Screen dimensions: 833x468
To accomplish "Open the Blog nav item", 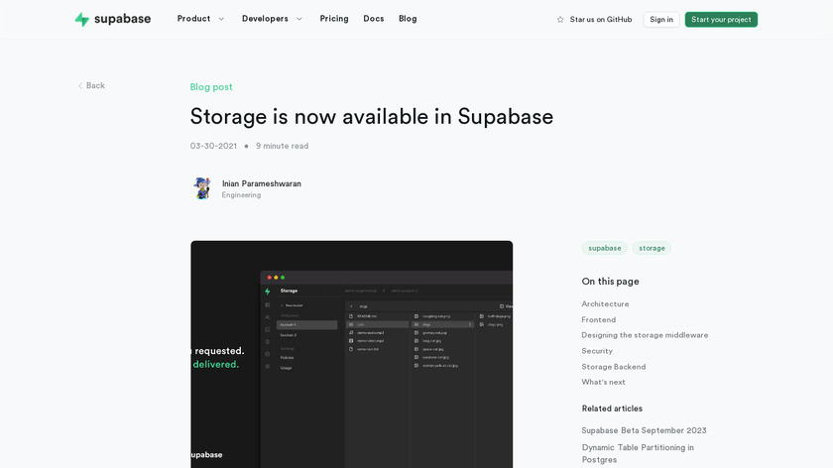I will pos(408,19).
